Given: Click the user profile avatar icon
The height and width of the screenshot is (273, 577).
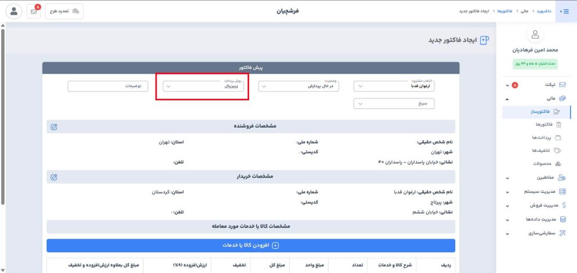Looking at the screenshot, I should 14,11.
